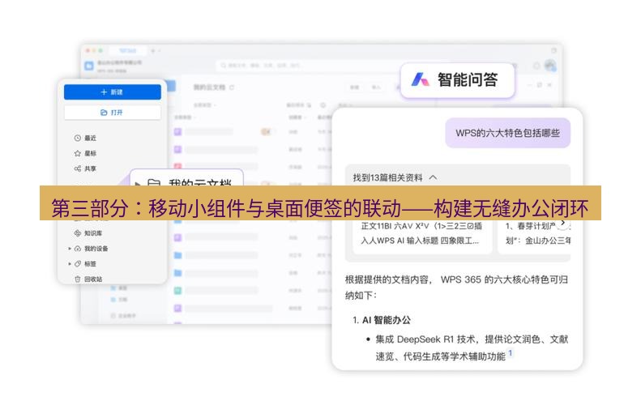Add a new tab with the plus icon
The height and width of the screenshot is (405, 641).
coord(153,51)
